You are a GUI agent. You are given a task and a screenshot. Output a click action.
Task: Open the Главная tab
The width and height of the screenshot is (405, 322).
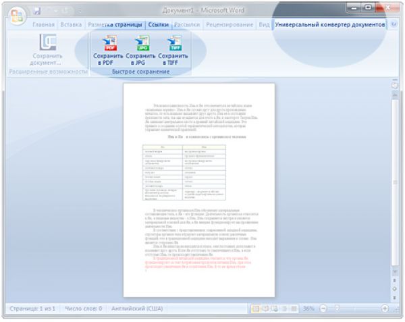[x=43, y=25]
